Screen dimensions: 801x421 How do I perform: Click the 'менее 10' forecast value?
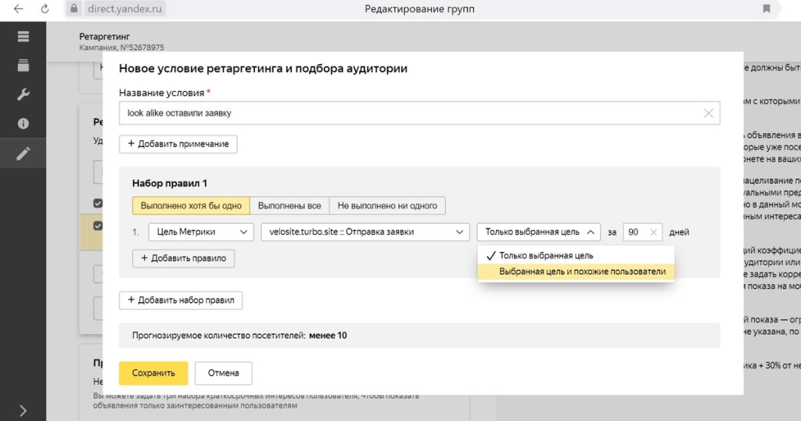click(x=328, y=336)
